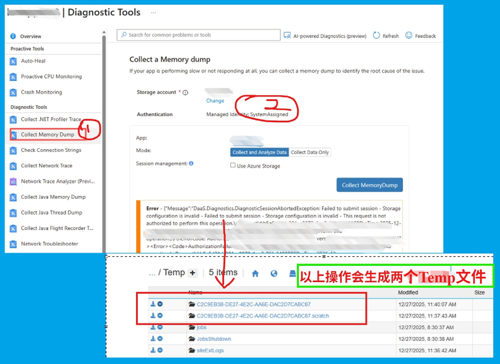The image size is (500, 364).
Task: Select Overview in the sidebar
Action: [30, 36]
